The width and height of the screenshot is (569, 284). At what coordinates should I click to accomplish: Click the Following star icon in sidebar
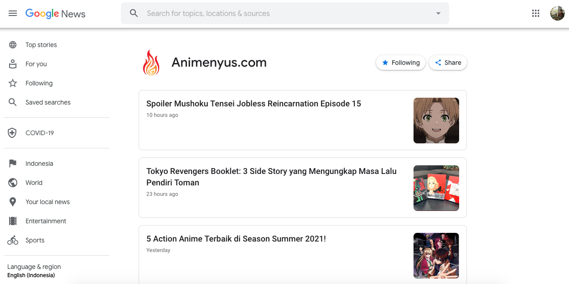[x=13, y=83]
